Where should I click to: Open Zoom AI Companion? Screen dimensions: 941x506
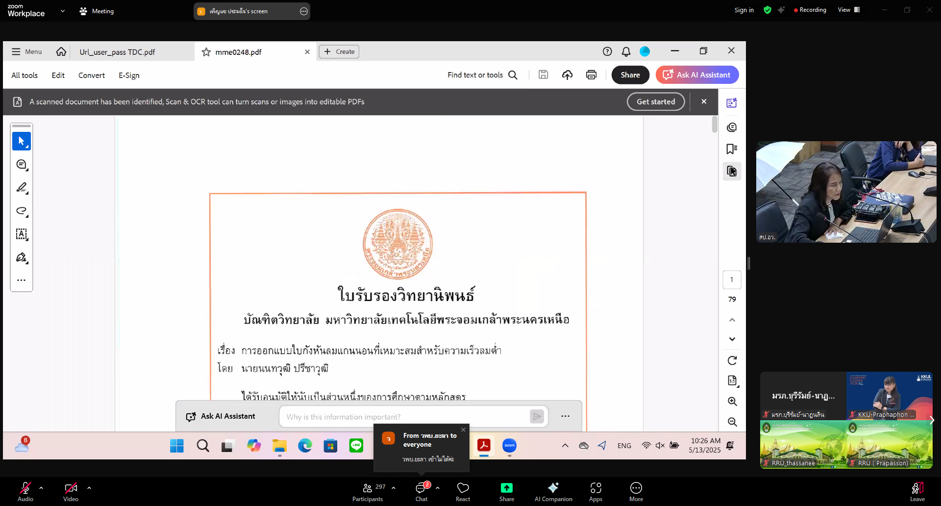[x=553, y=492]
